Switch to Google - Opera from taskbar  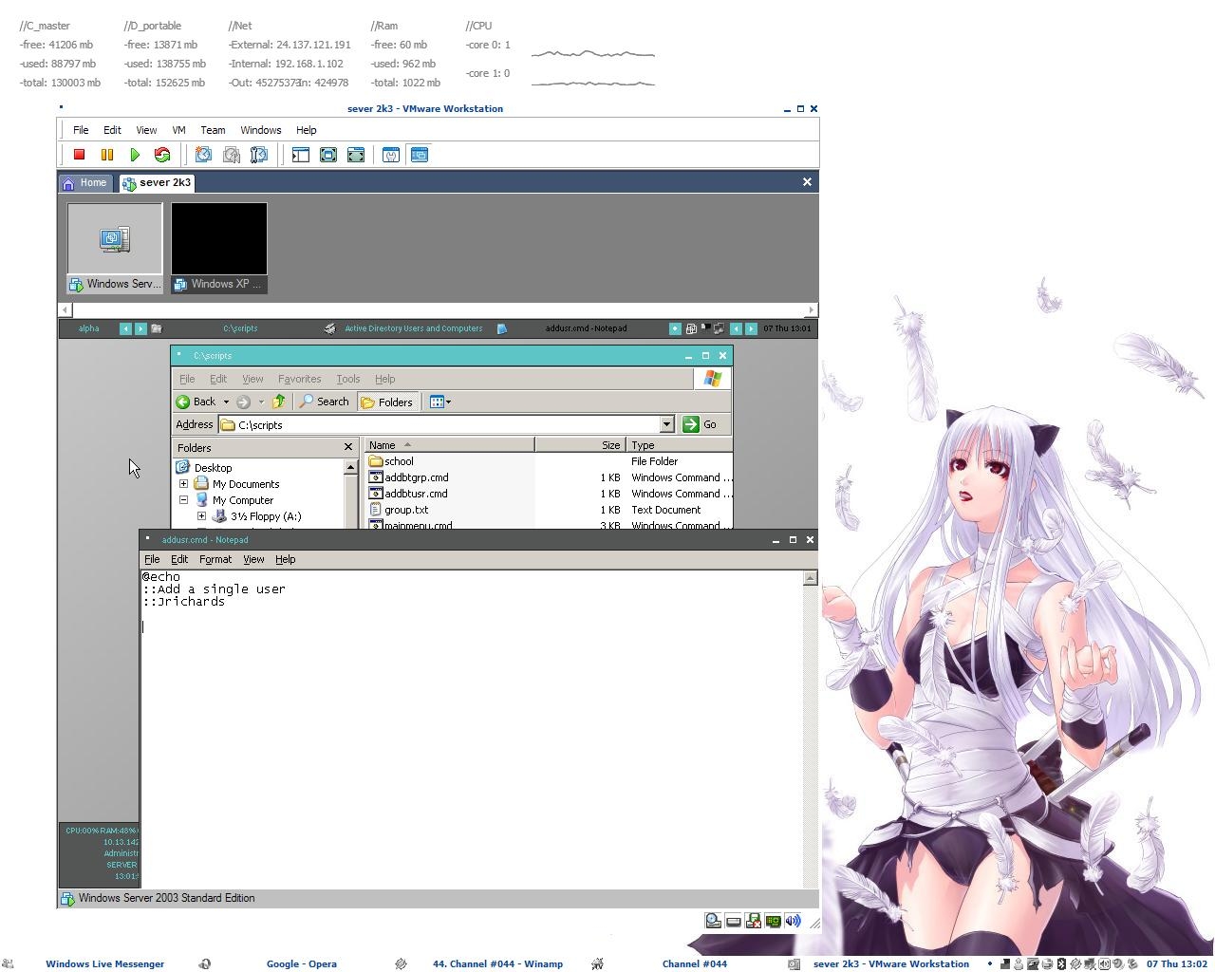[x=301, y=963]
